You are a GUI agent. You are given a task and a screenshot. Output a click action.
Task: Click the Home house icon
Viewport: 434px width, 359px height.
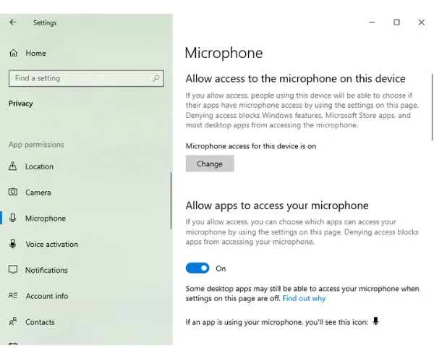click(x=13, y=53)
